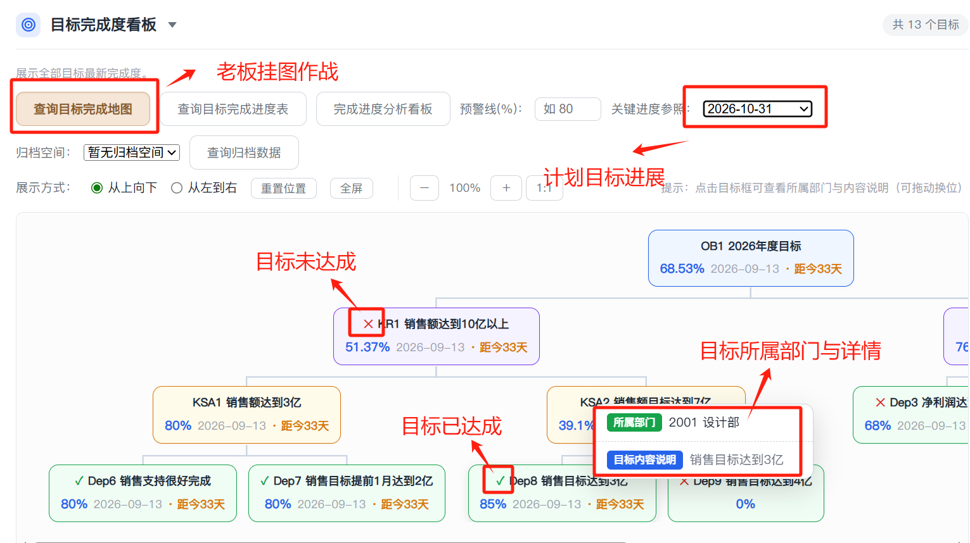The height and width of the screenshot is (543, 970).
Task: Click the target dashboard logo icon
Action: pos(28,25)
